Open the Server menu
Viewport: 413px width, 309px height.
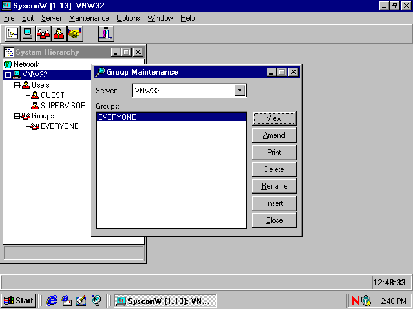pos(52,18)
